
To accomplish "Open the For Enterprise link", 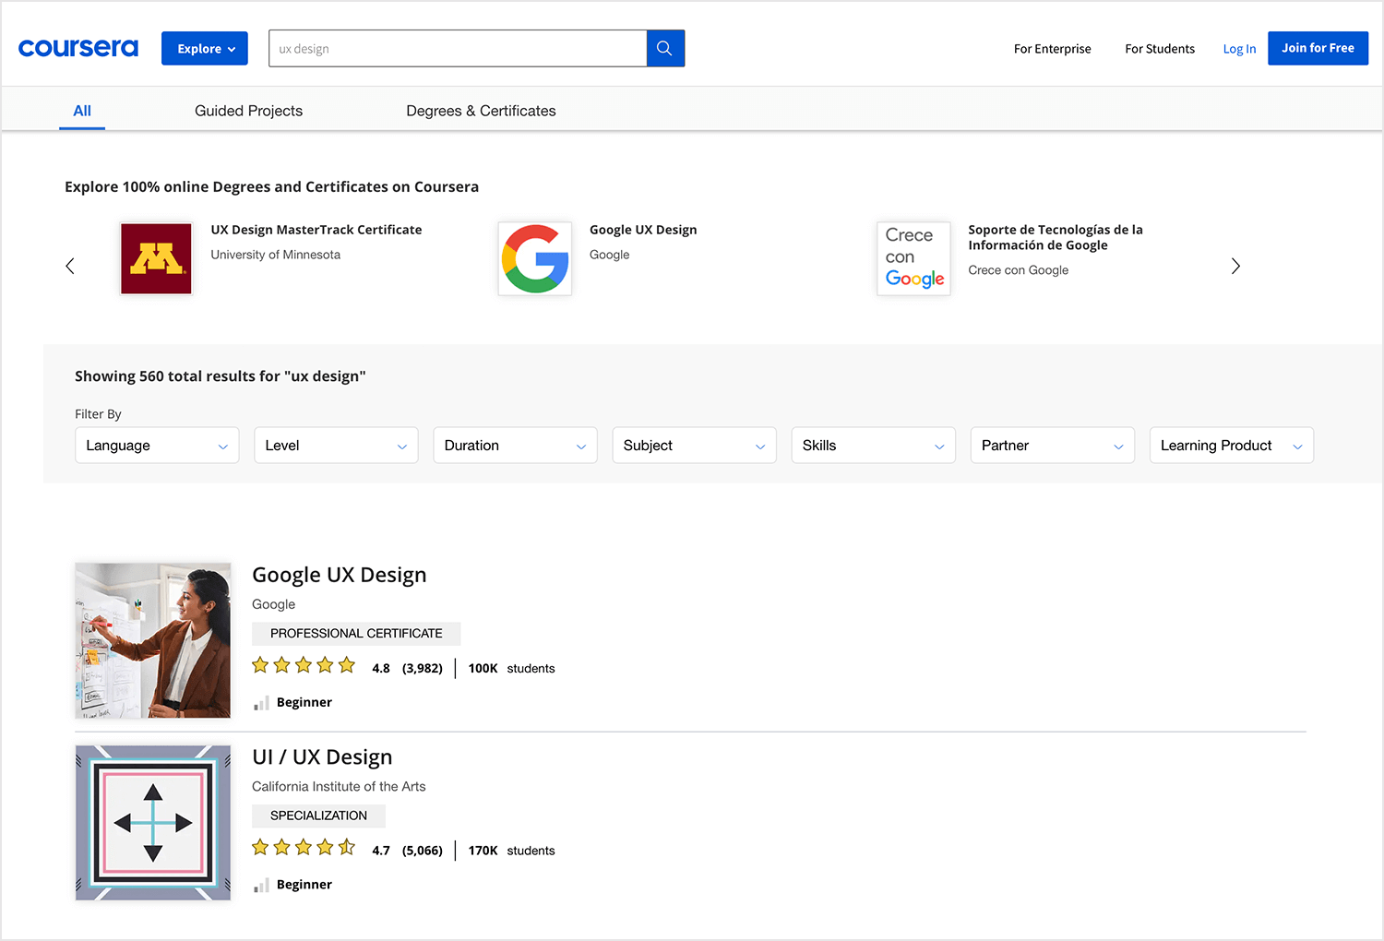I will tap(1052, 49).
